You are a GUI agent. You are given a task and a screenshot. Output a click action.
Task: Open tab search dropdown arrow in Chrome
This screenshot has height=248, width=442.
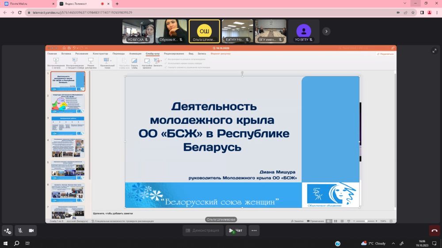[405, 4]
